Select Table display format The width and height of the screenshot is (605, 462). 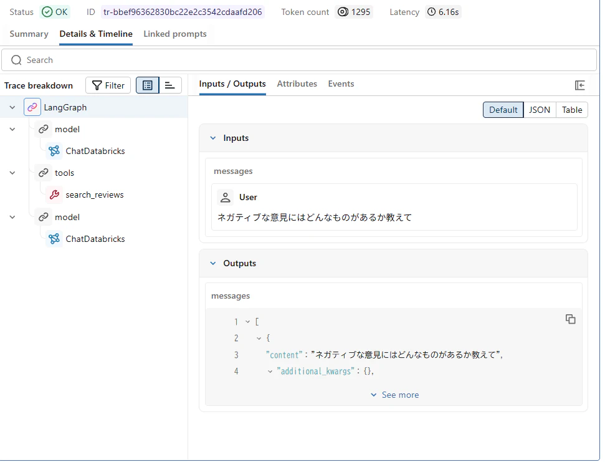coord(572,110)
